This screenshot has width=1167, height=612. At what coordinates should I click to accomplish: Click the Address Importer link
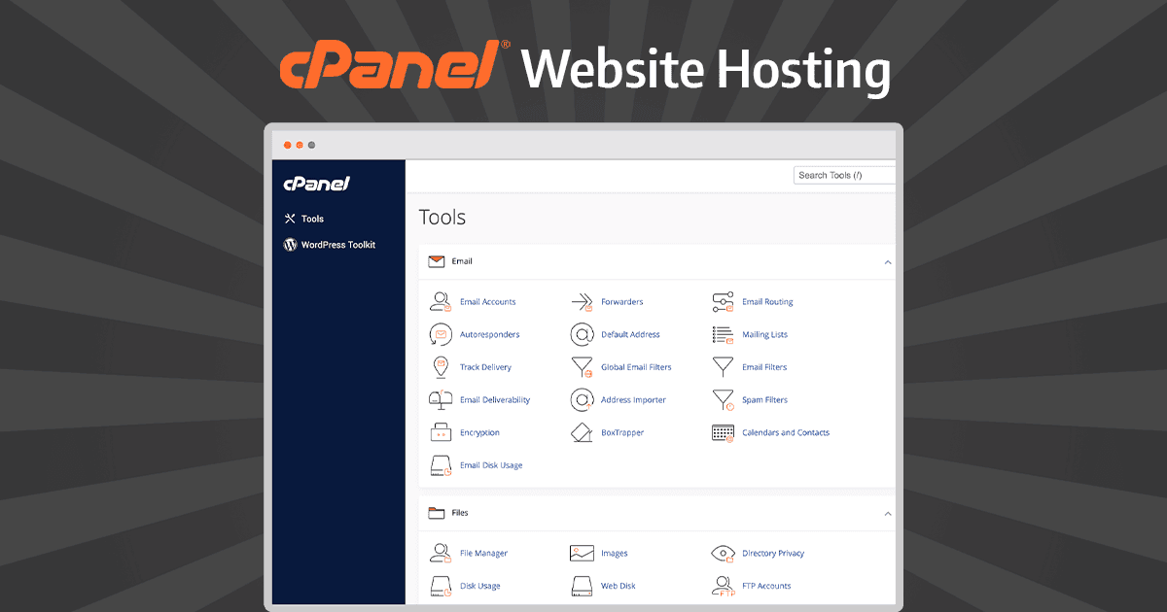tap(633, 400)
